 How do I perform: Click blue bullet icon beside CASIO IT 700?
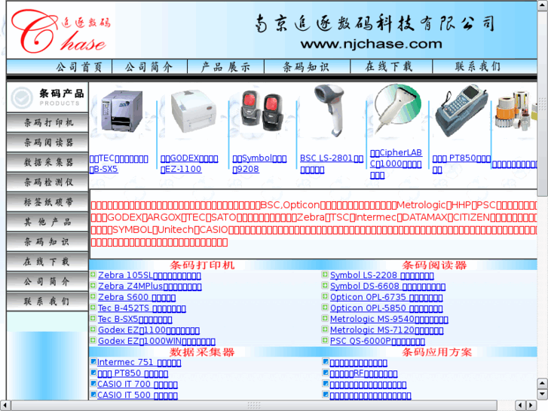tap(93, 383)
